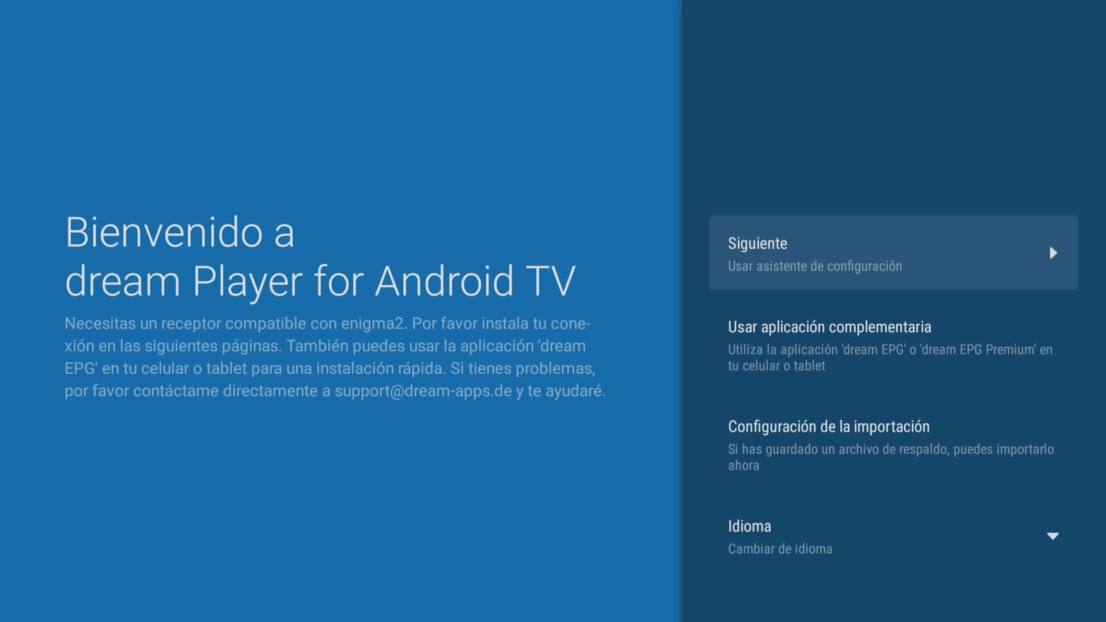Click the enigma2 receiver requirement sentence
Image resolution: width=1106 pixels, height=622 pixels.
pos(236,324)
